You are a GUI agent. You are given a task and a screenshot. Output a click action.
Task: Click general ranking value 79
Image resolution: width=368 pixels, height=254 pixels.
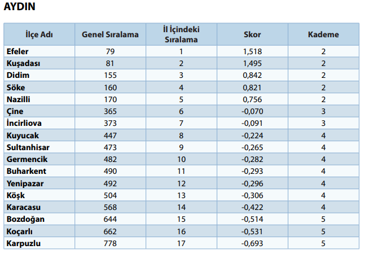tap(110, 51)
